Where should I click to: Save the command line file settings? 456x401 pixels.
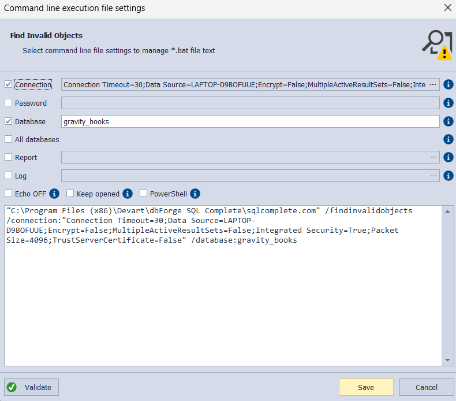click(366, 387)
